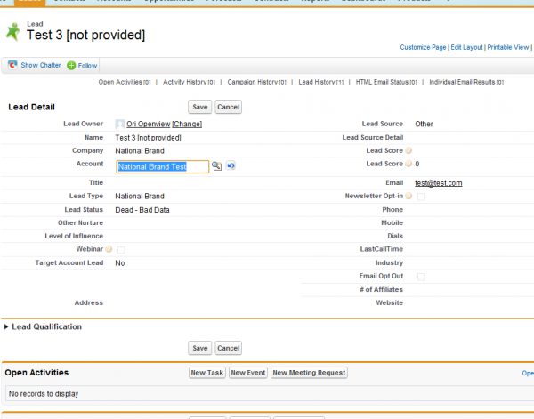Click the Lead Detail section heading
This screenshot has width=534, height=419.
tap(31, 107)
